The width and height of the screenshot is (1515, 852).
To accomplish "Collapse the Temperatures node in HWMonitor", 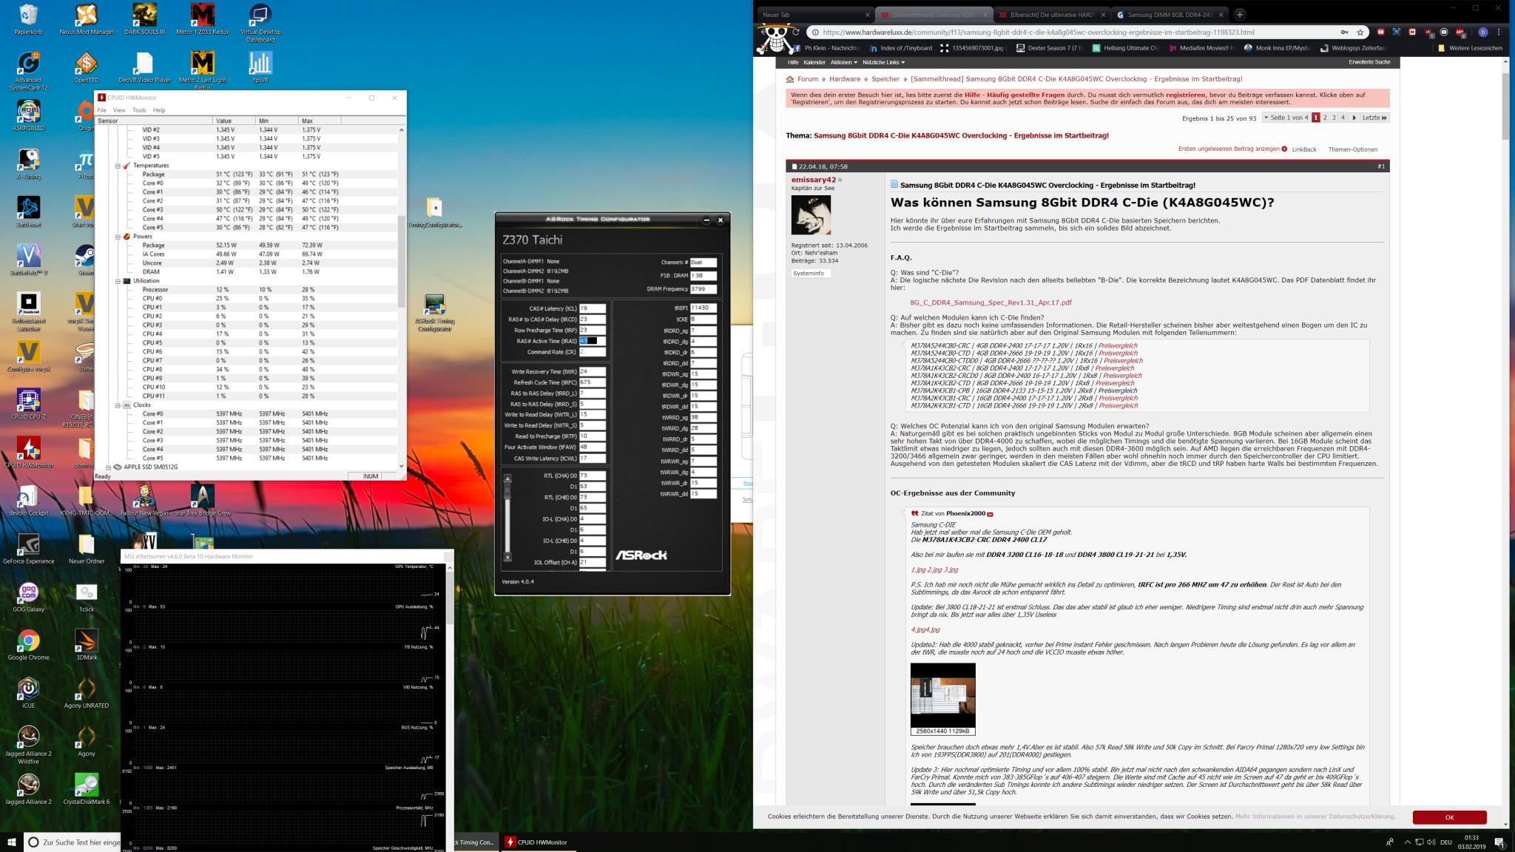I will (118, 166).
